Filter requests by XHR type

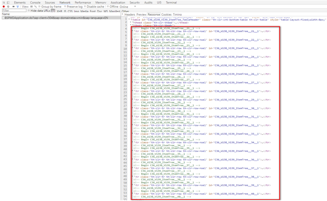click(59, 11)
